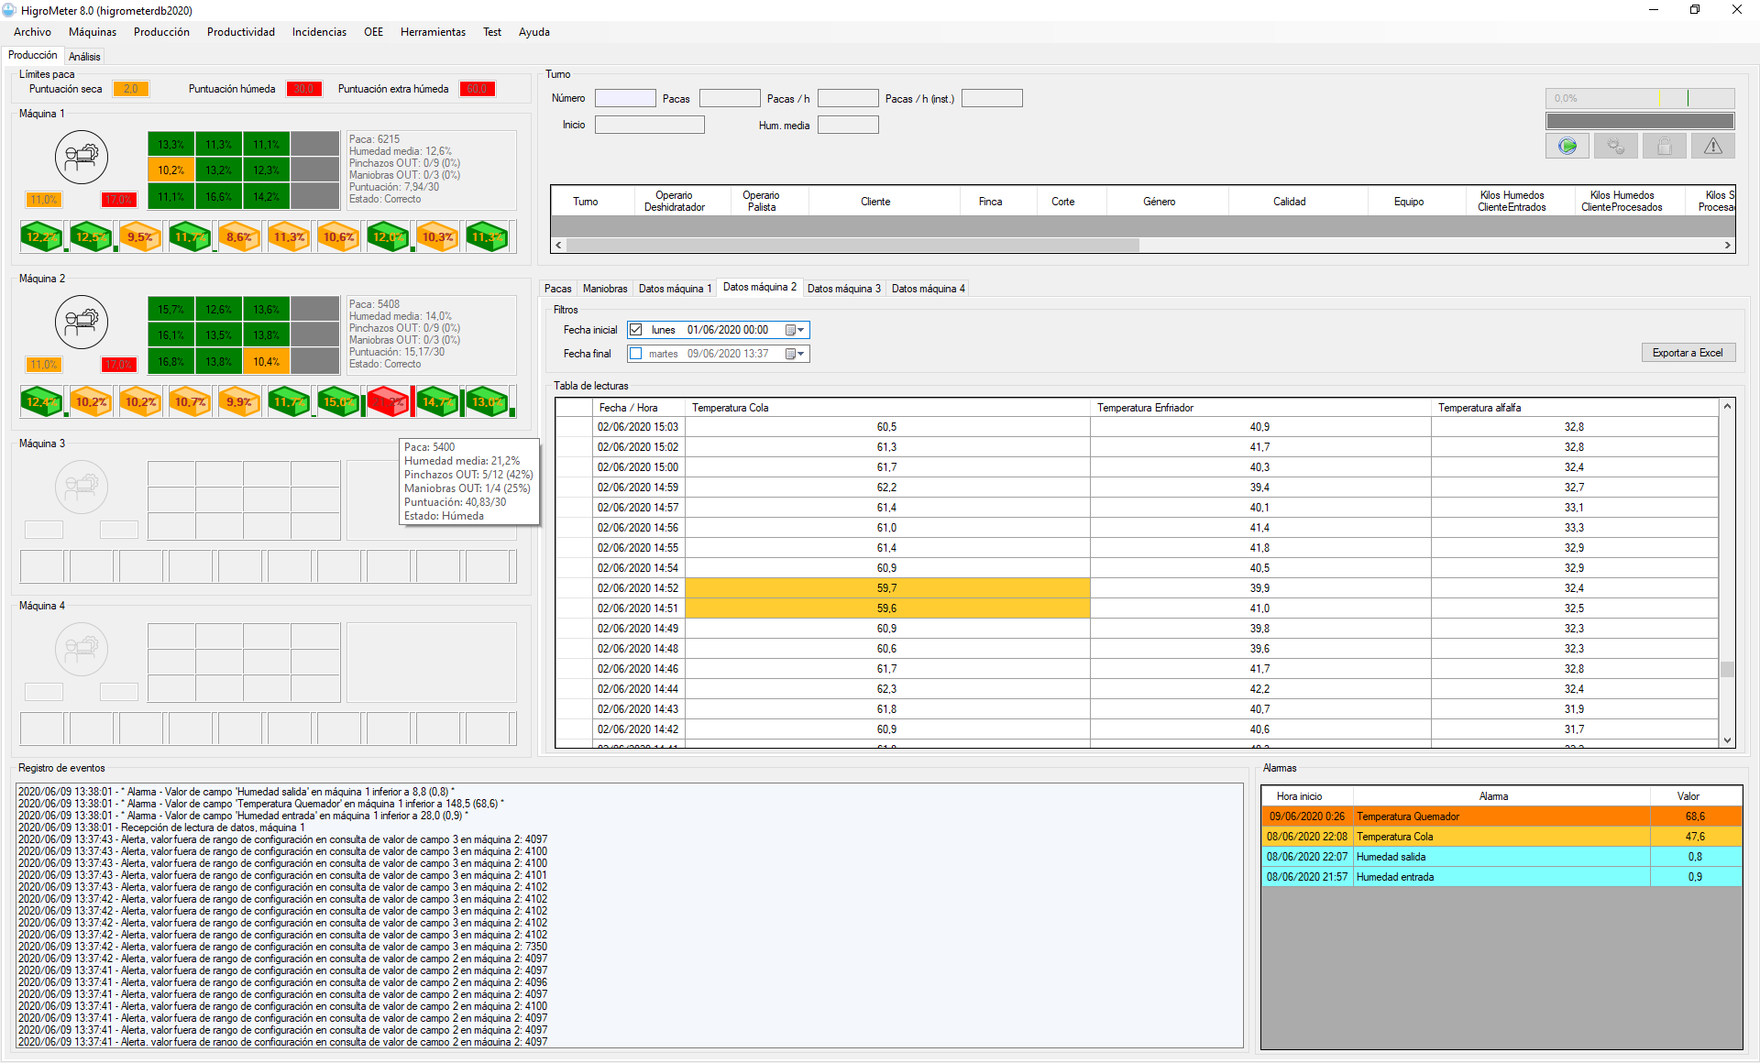The width and height of the screenshot is (1760, 1063).
Task: Select the red 21,2% bale icon
Action: click(389, 401)
